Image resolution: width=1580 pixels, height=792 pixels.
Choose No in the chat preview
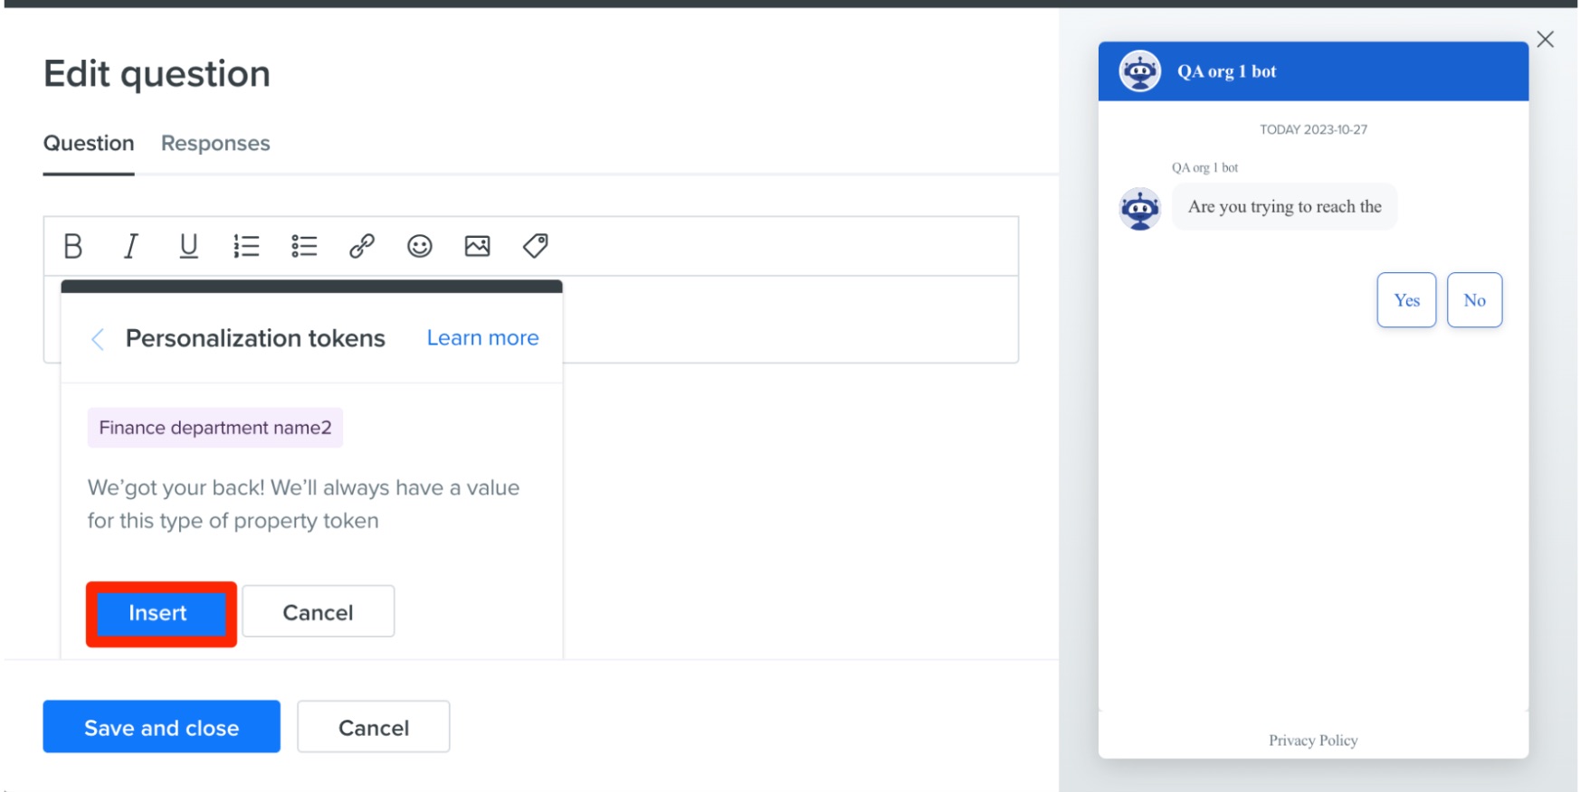coord(1474,300)
